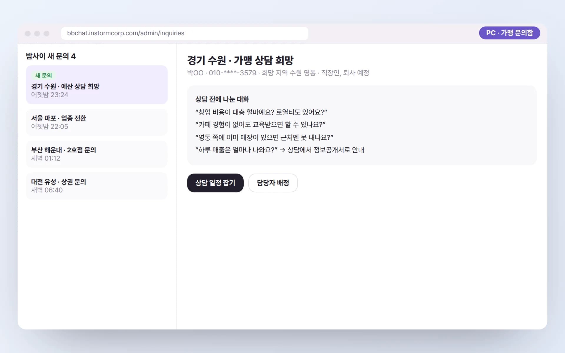
Task: Click the quote about 영통 쪽에 이미 매장
Action: click(264, 137)
